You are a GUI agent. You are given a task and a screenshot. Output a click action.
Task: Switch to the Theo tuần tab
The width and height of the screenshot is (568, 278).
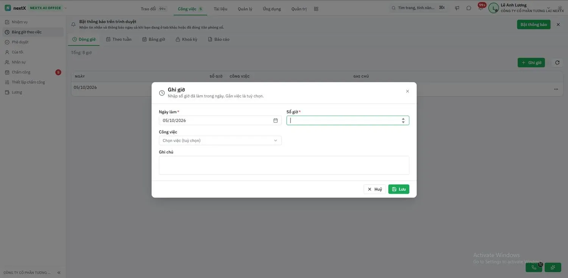click(x=119, y=39)
